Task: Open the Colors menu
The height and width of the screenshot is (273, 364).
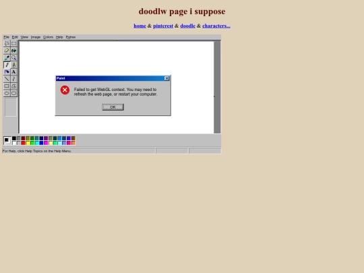Action: (48, 37)
